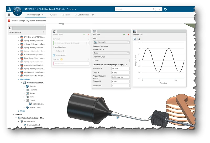Image resolution: width=210 pixels, height=143 pixels.
Task: Clear the Cylindrical.5 joint selection
Action: tap(87, 43)
